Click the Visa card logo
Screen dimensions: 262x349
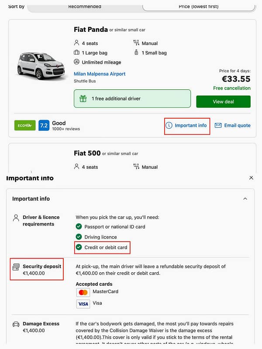pos(83,304)
